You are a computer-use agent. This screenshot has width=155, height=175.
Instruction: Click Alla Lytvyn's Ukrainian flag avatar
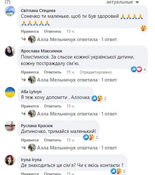point(10,92)
